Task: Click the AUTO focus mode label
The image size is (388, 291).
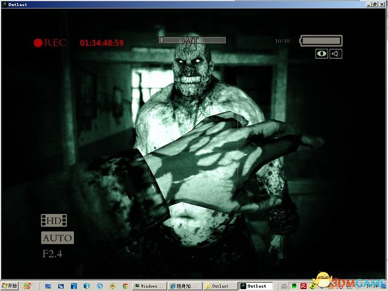Action: coord(58,238)
